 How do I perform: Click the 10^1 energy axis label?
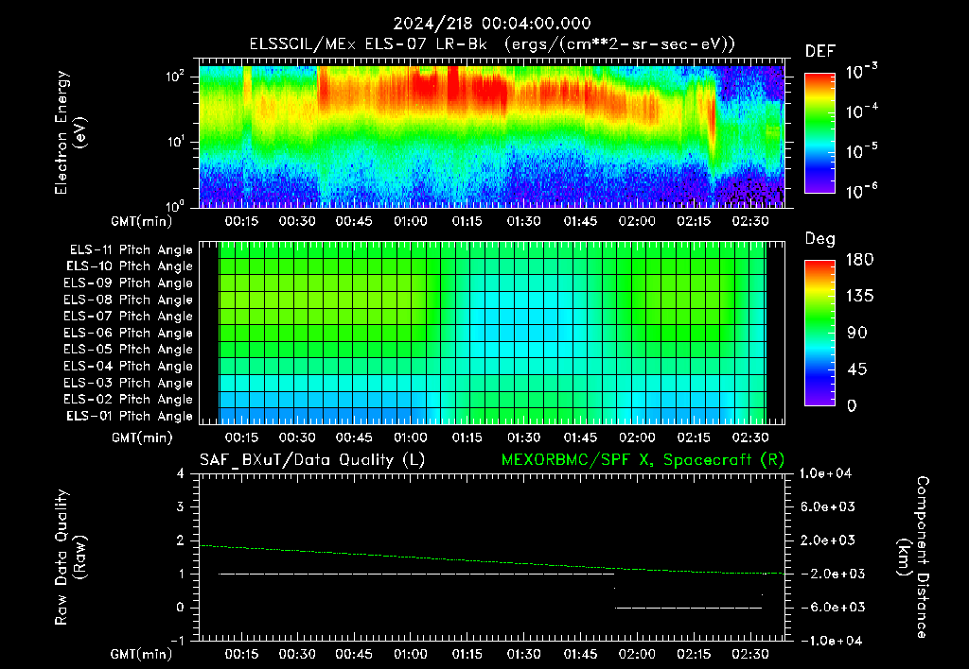175,142
